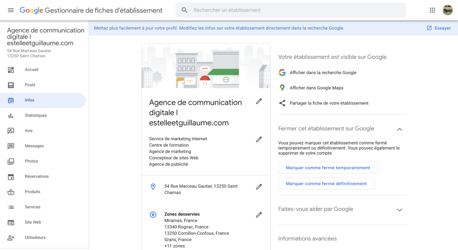Screen dimensions: 458x250
Task: Click the Google Maps pin icon
Action: click(x=282, y=87)
